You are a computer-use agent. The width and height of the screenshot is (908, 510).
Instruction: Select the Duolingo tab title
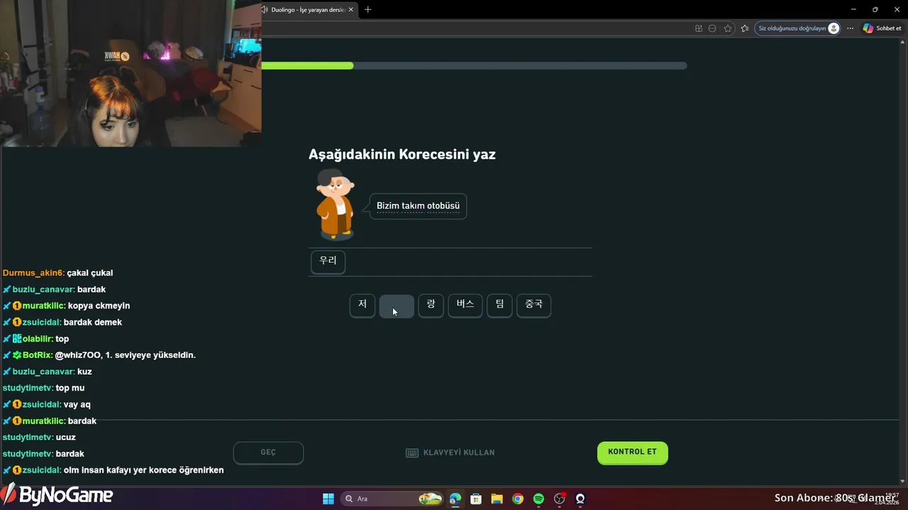coord(308,9)
